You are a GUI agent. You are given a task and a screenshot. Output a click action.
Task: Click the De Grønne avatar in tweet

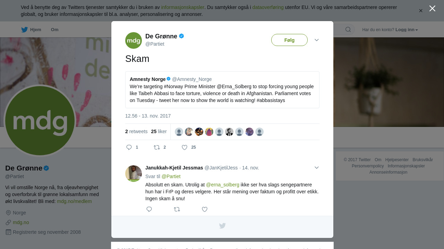pos(134,40)
